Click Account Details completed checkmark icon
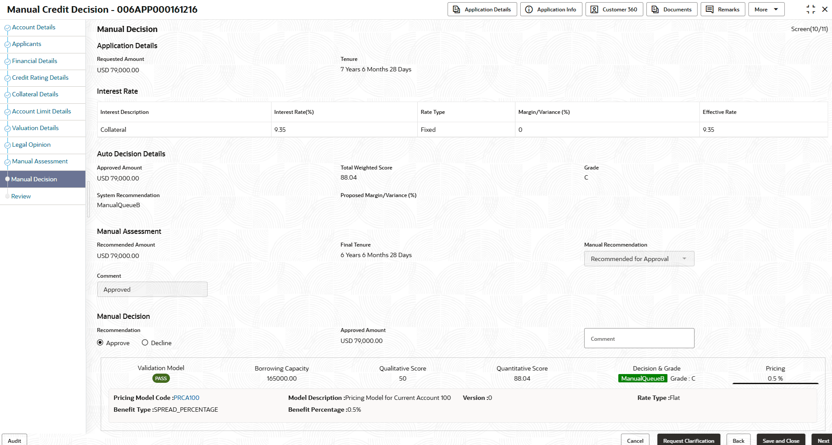Screen dimensions: 832x445 tap(7, 28)
